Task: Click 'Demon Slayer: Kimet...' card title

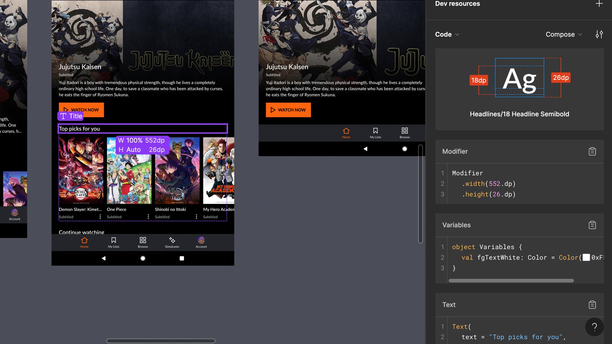Action: [x=80, y=209]
